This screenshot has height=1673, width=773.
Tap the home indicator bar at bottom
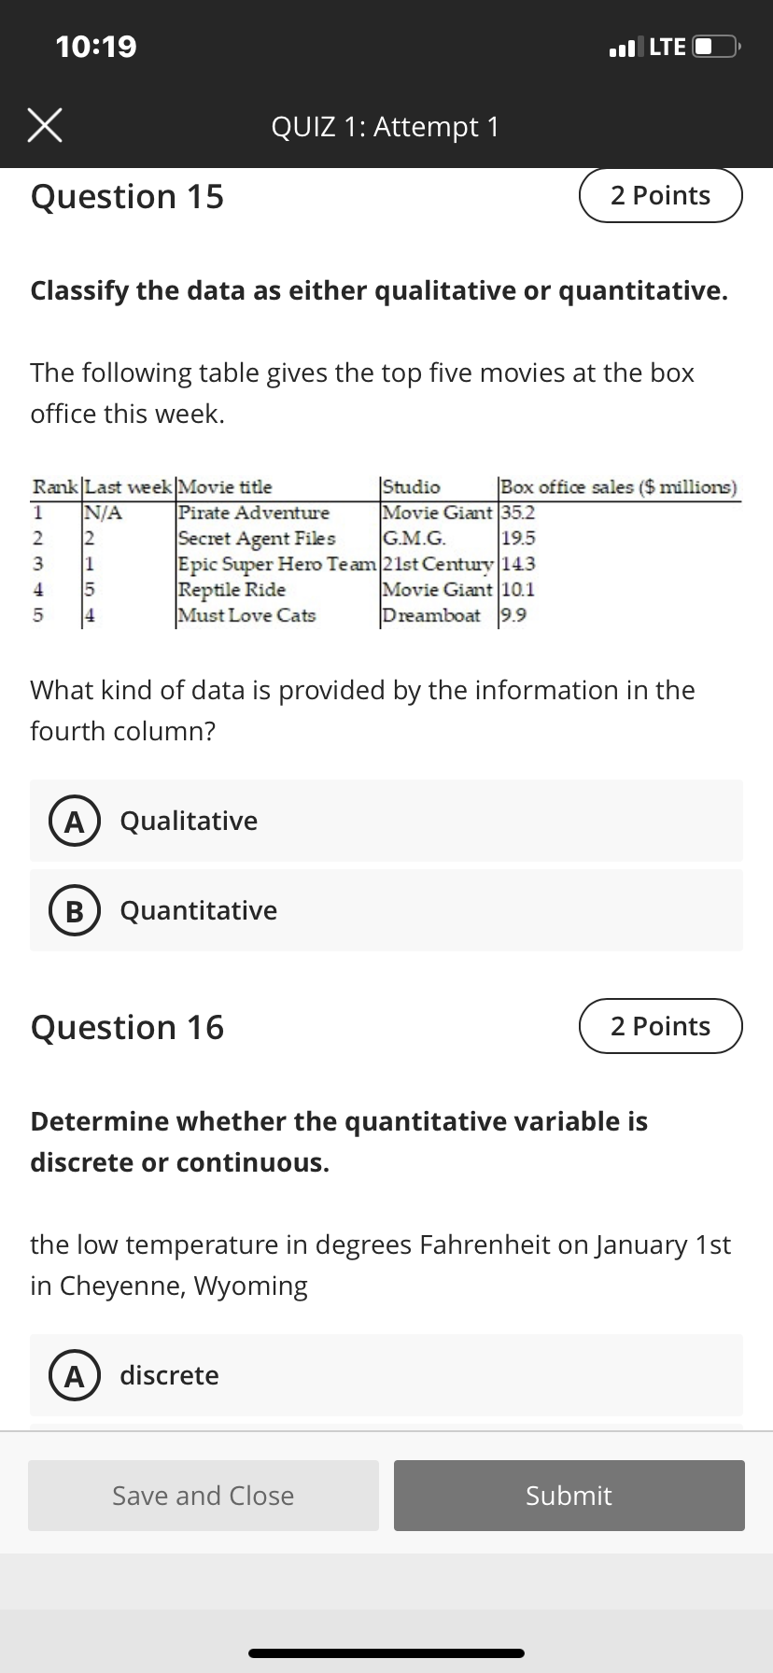pos(386,1652)
